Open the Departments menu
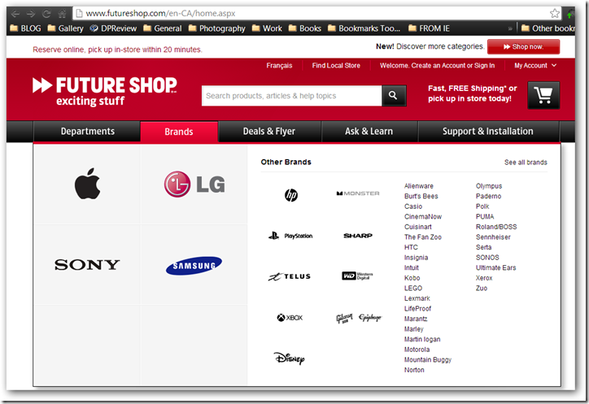 pyautogui.click(x=87, y=132)
